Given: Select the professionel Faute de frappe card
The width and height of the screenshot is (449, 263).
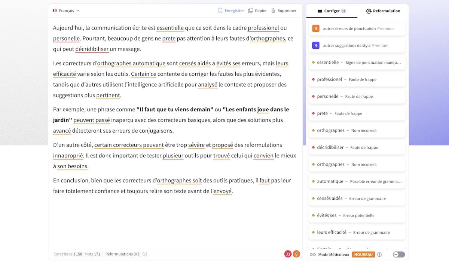Looking at the screenshot, I should [x=357, y=79].
